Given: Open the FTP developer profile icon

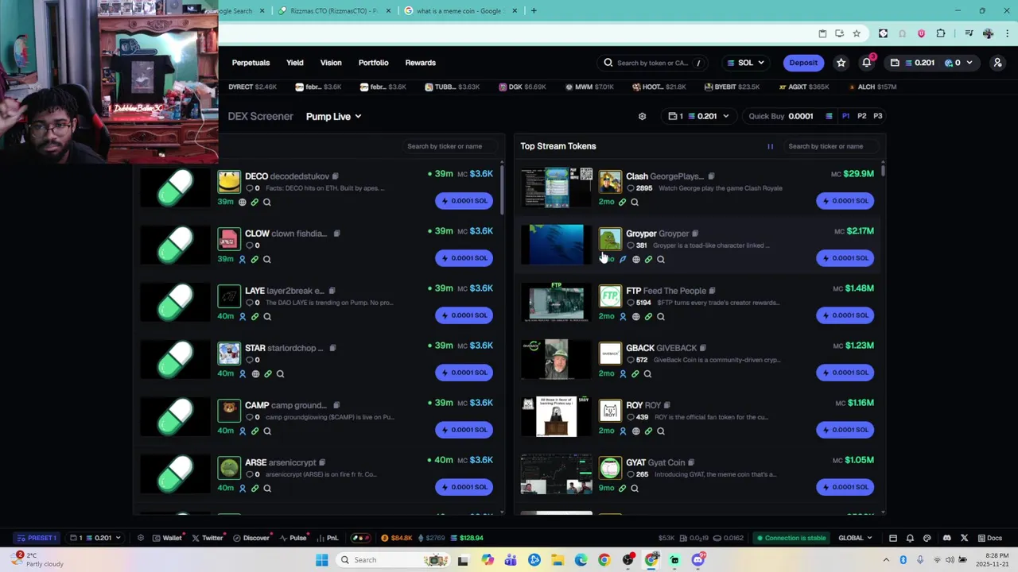Looking at the screenshot, I should [x=623, y=316].
